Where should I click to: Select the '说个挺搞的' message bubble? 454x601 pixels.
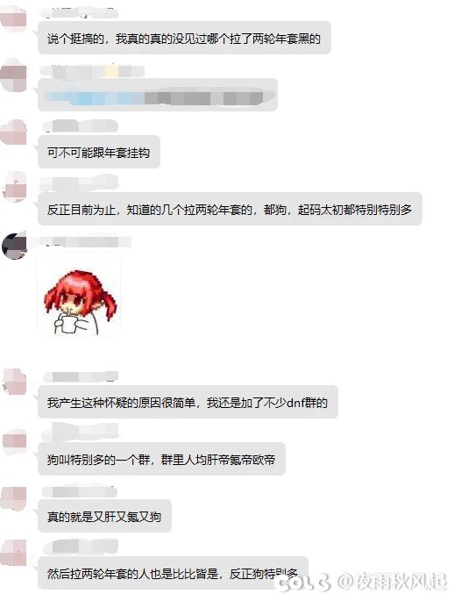tap(184, 38)
